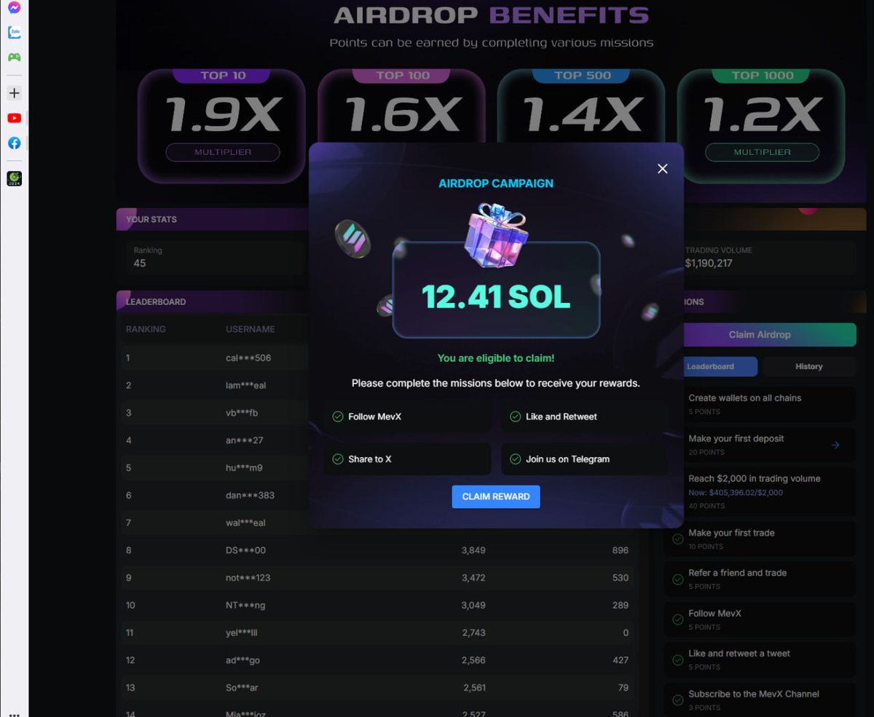The image size is (874, 717).
Task: Open the 2024 badge sidebar icon
Action: coord(14,178)
